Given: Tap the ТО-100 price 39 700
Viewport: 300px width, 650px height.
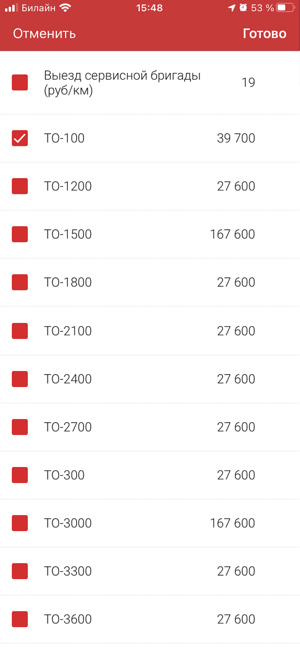Looking at the screenshot, I should click(x=236, y=138).
